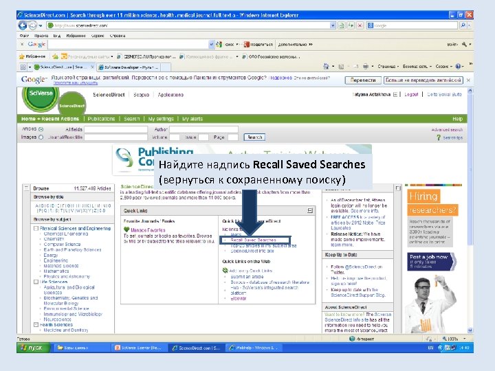Screen dimensions: 495x371
Task: Open the My alerts navigation tab
Action: (x=192, y=119)
